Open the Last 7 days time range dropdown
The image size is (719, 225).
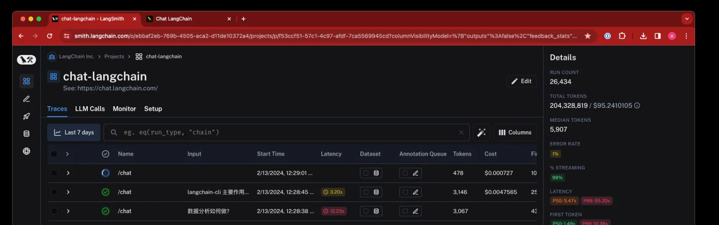click(74, 133)
